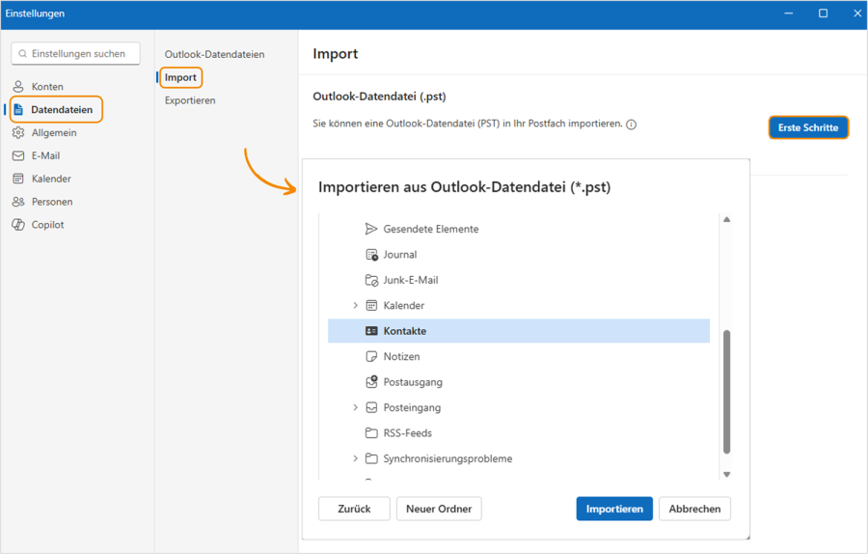Minimize the Einstellungen window
The height and width of the screenshot is (554, 868).
pos(789,14)
